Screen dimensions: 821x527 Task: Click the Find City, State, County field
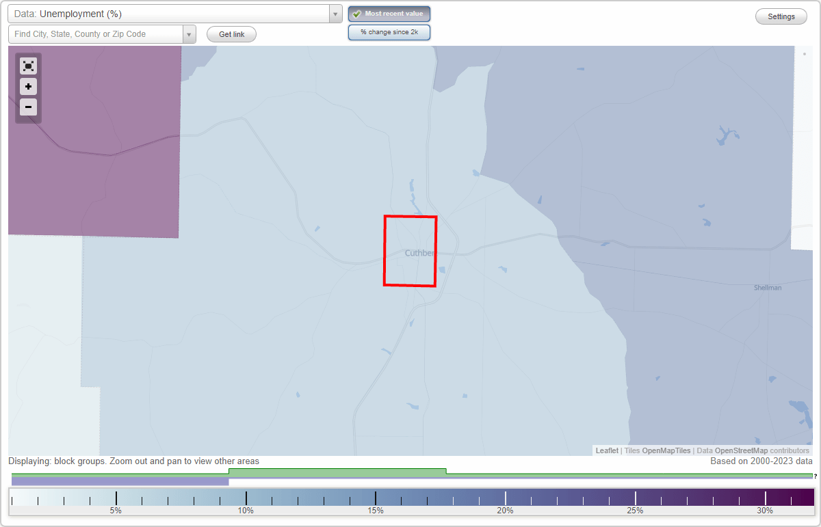pyautogui.click(x=96, y=34)
